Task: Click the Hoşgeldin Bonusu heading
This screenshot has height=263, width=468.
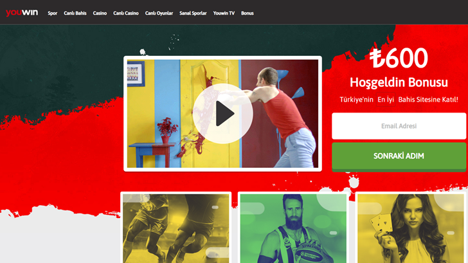Action: tap(399, 82)
